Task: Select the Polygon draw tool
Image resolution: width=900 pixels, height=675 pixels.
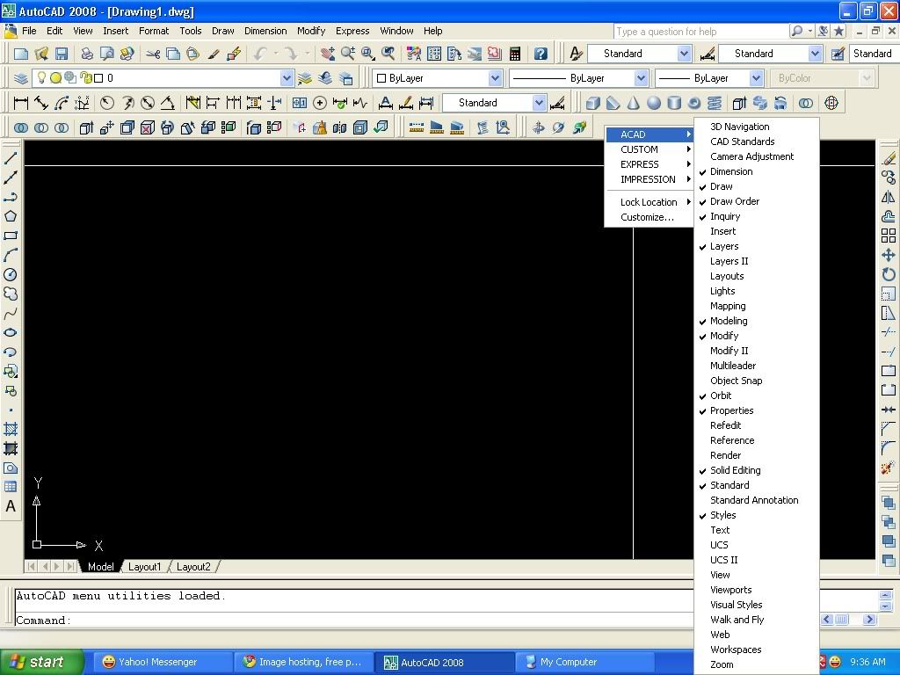Action: (11, 216)
